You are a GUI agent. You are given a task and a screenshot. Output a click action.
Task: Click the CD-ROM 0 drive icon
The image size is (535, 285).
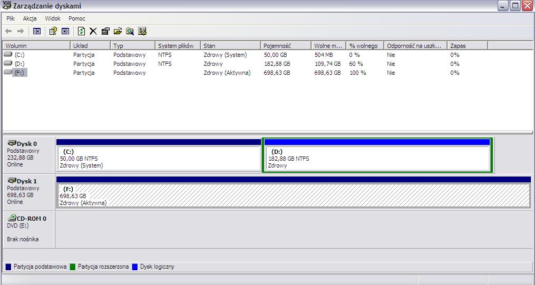click(12, 218)
